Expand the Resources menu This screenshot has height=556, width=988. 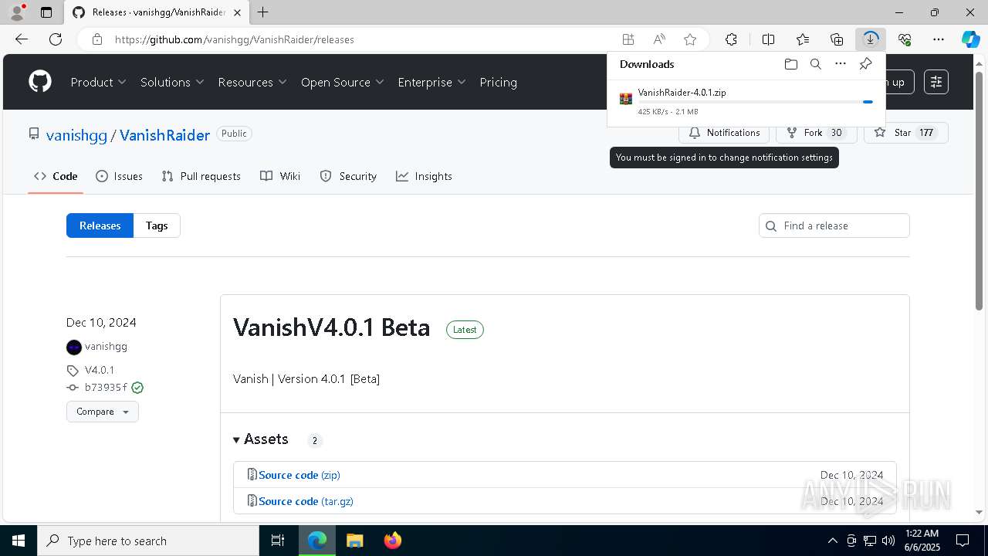coord(252,82)
